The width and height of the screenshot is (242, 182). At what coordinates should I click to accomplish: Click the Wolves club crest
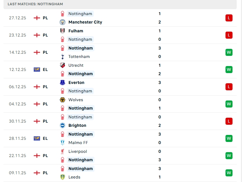pos(63,100)
